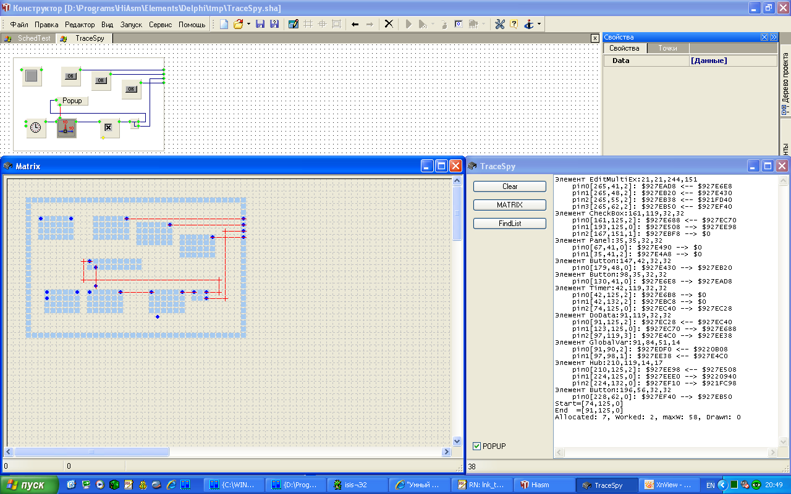This screenshot has height=494, width=791.
Task: Select the Timer clock element in the schema
Action: [x=36, y=128]
